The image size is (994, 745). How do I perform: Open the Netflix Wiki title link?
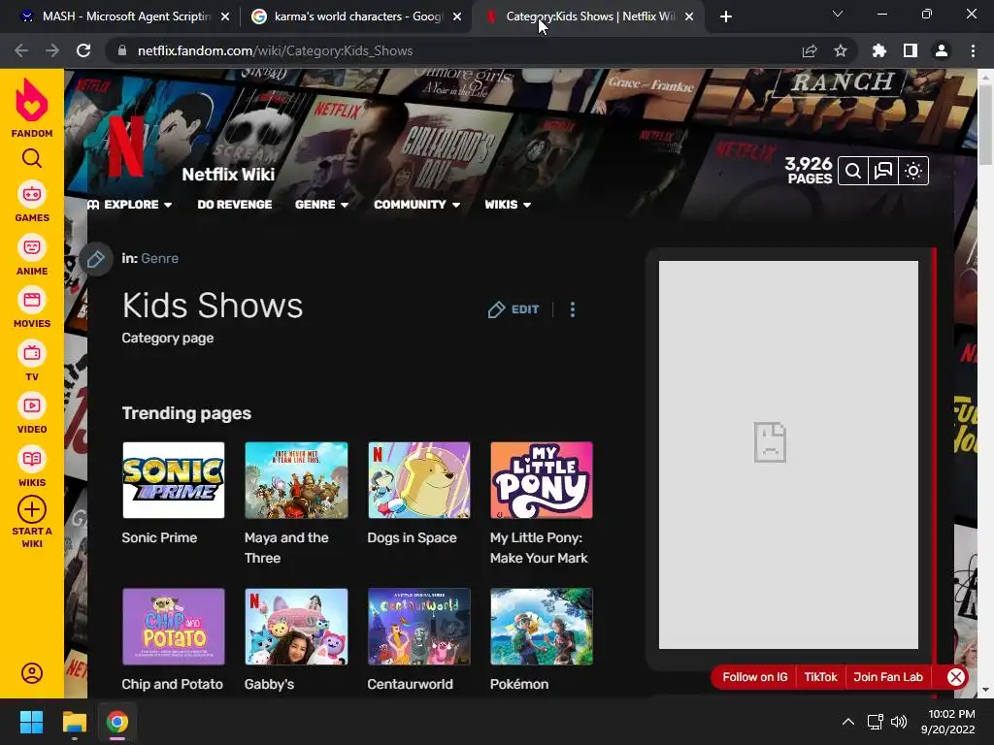pyautogui.click(x=228, y=175)
